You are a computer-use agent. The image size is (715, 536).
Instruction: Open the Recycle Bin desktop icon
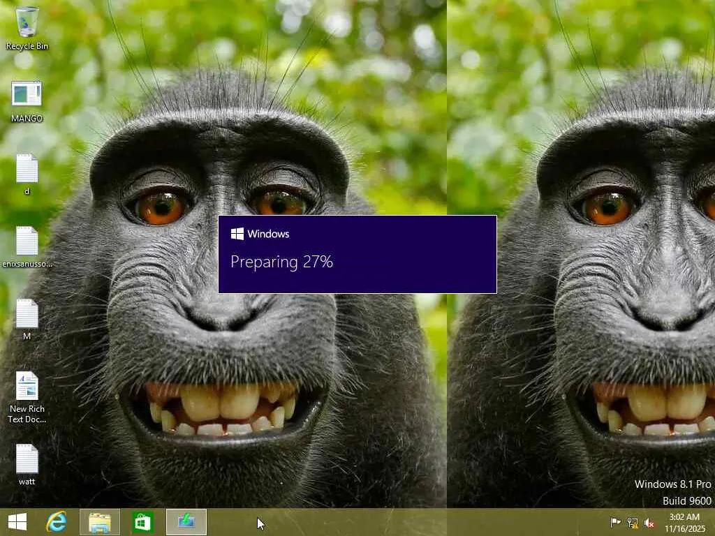coord(27,28)
